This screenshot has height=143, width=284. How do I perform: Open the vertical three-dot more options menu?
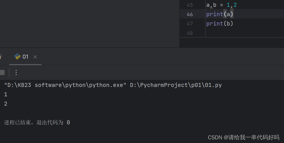[16, 72]
